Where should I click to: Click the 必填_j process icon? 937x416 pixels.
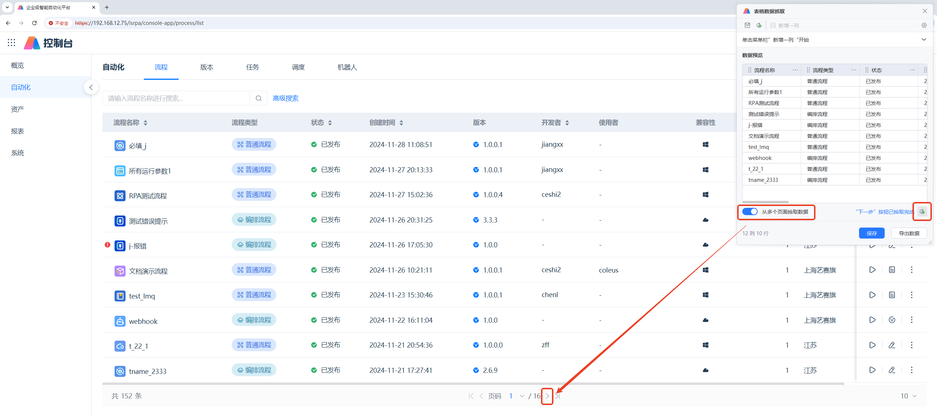pyautogui.click(x=120, y=146)
